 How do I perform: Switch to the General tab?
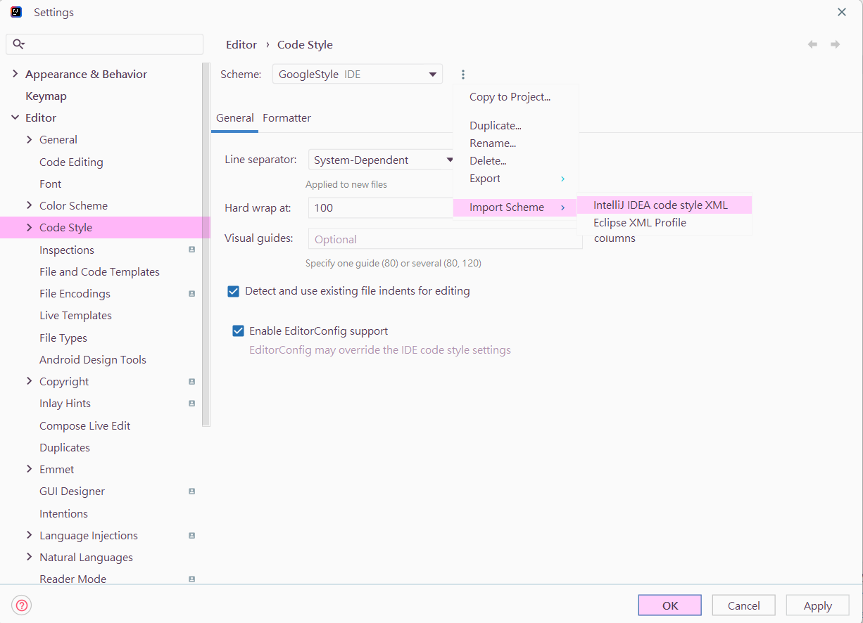234,118
